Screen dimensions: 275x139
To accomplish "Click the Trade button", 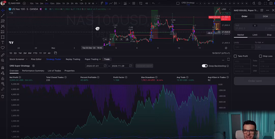I will (107, 59).
